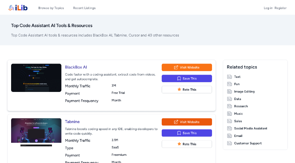295x163 pixels.
Task: Open Browse by Topics menu
Action: (x=51, y=8)
